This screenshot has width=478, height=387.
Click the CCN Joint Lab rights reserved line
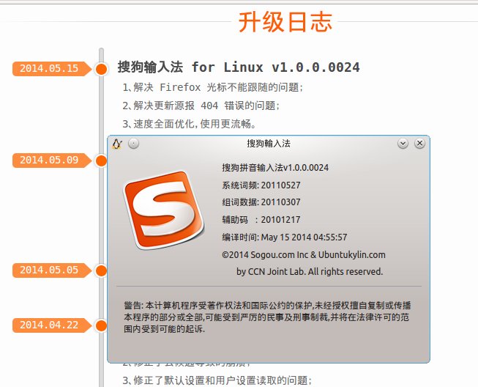(310, 272)
